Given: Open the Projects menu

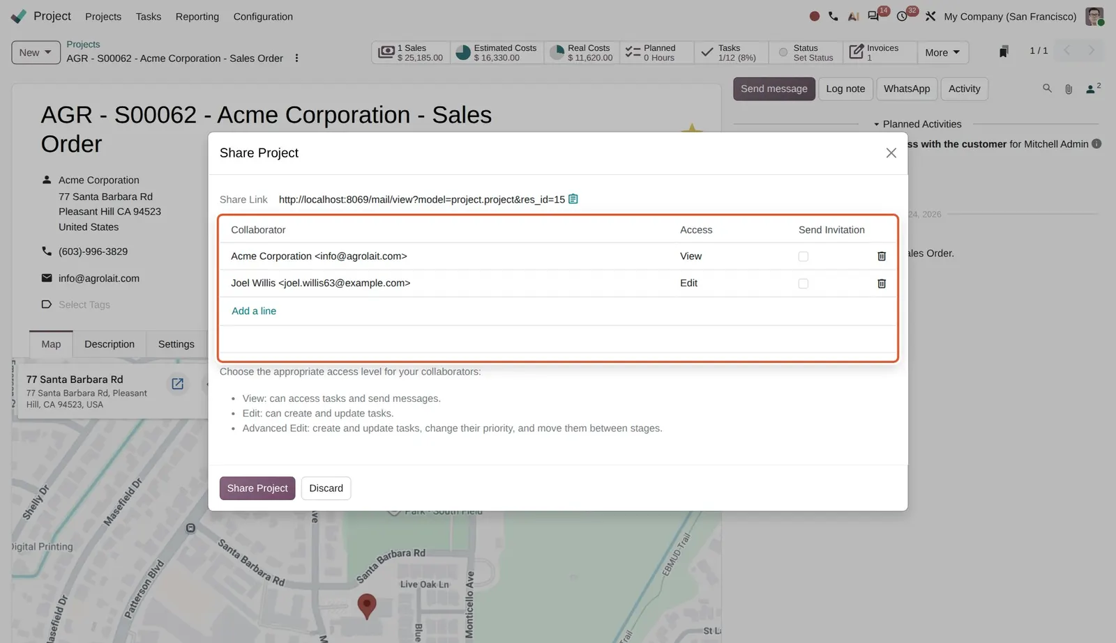Looking at the screenshot, I should (x=103, y=16).
